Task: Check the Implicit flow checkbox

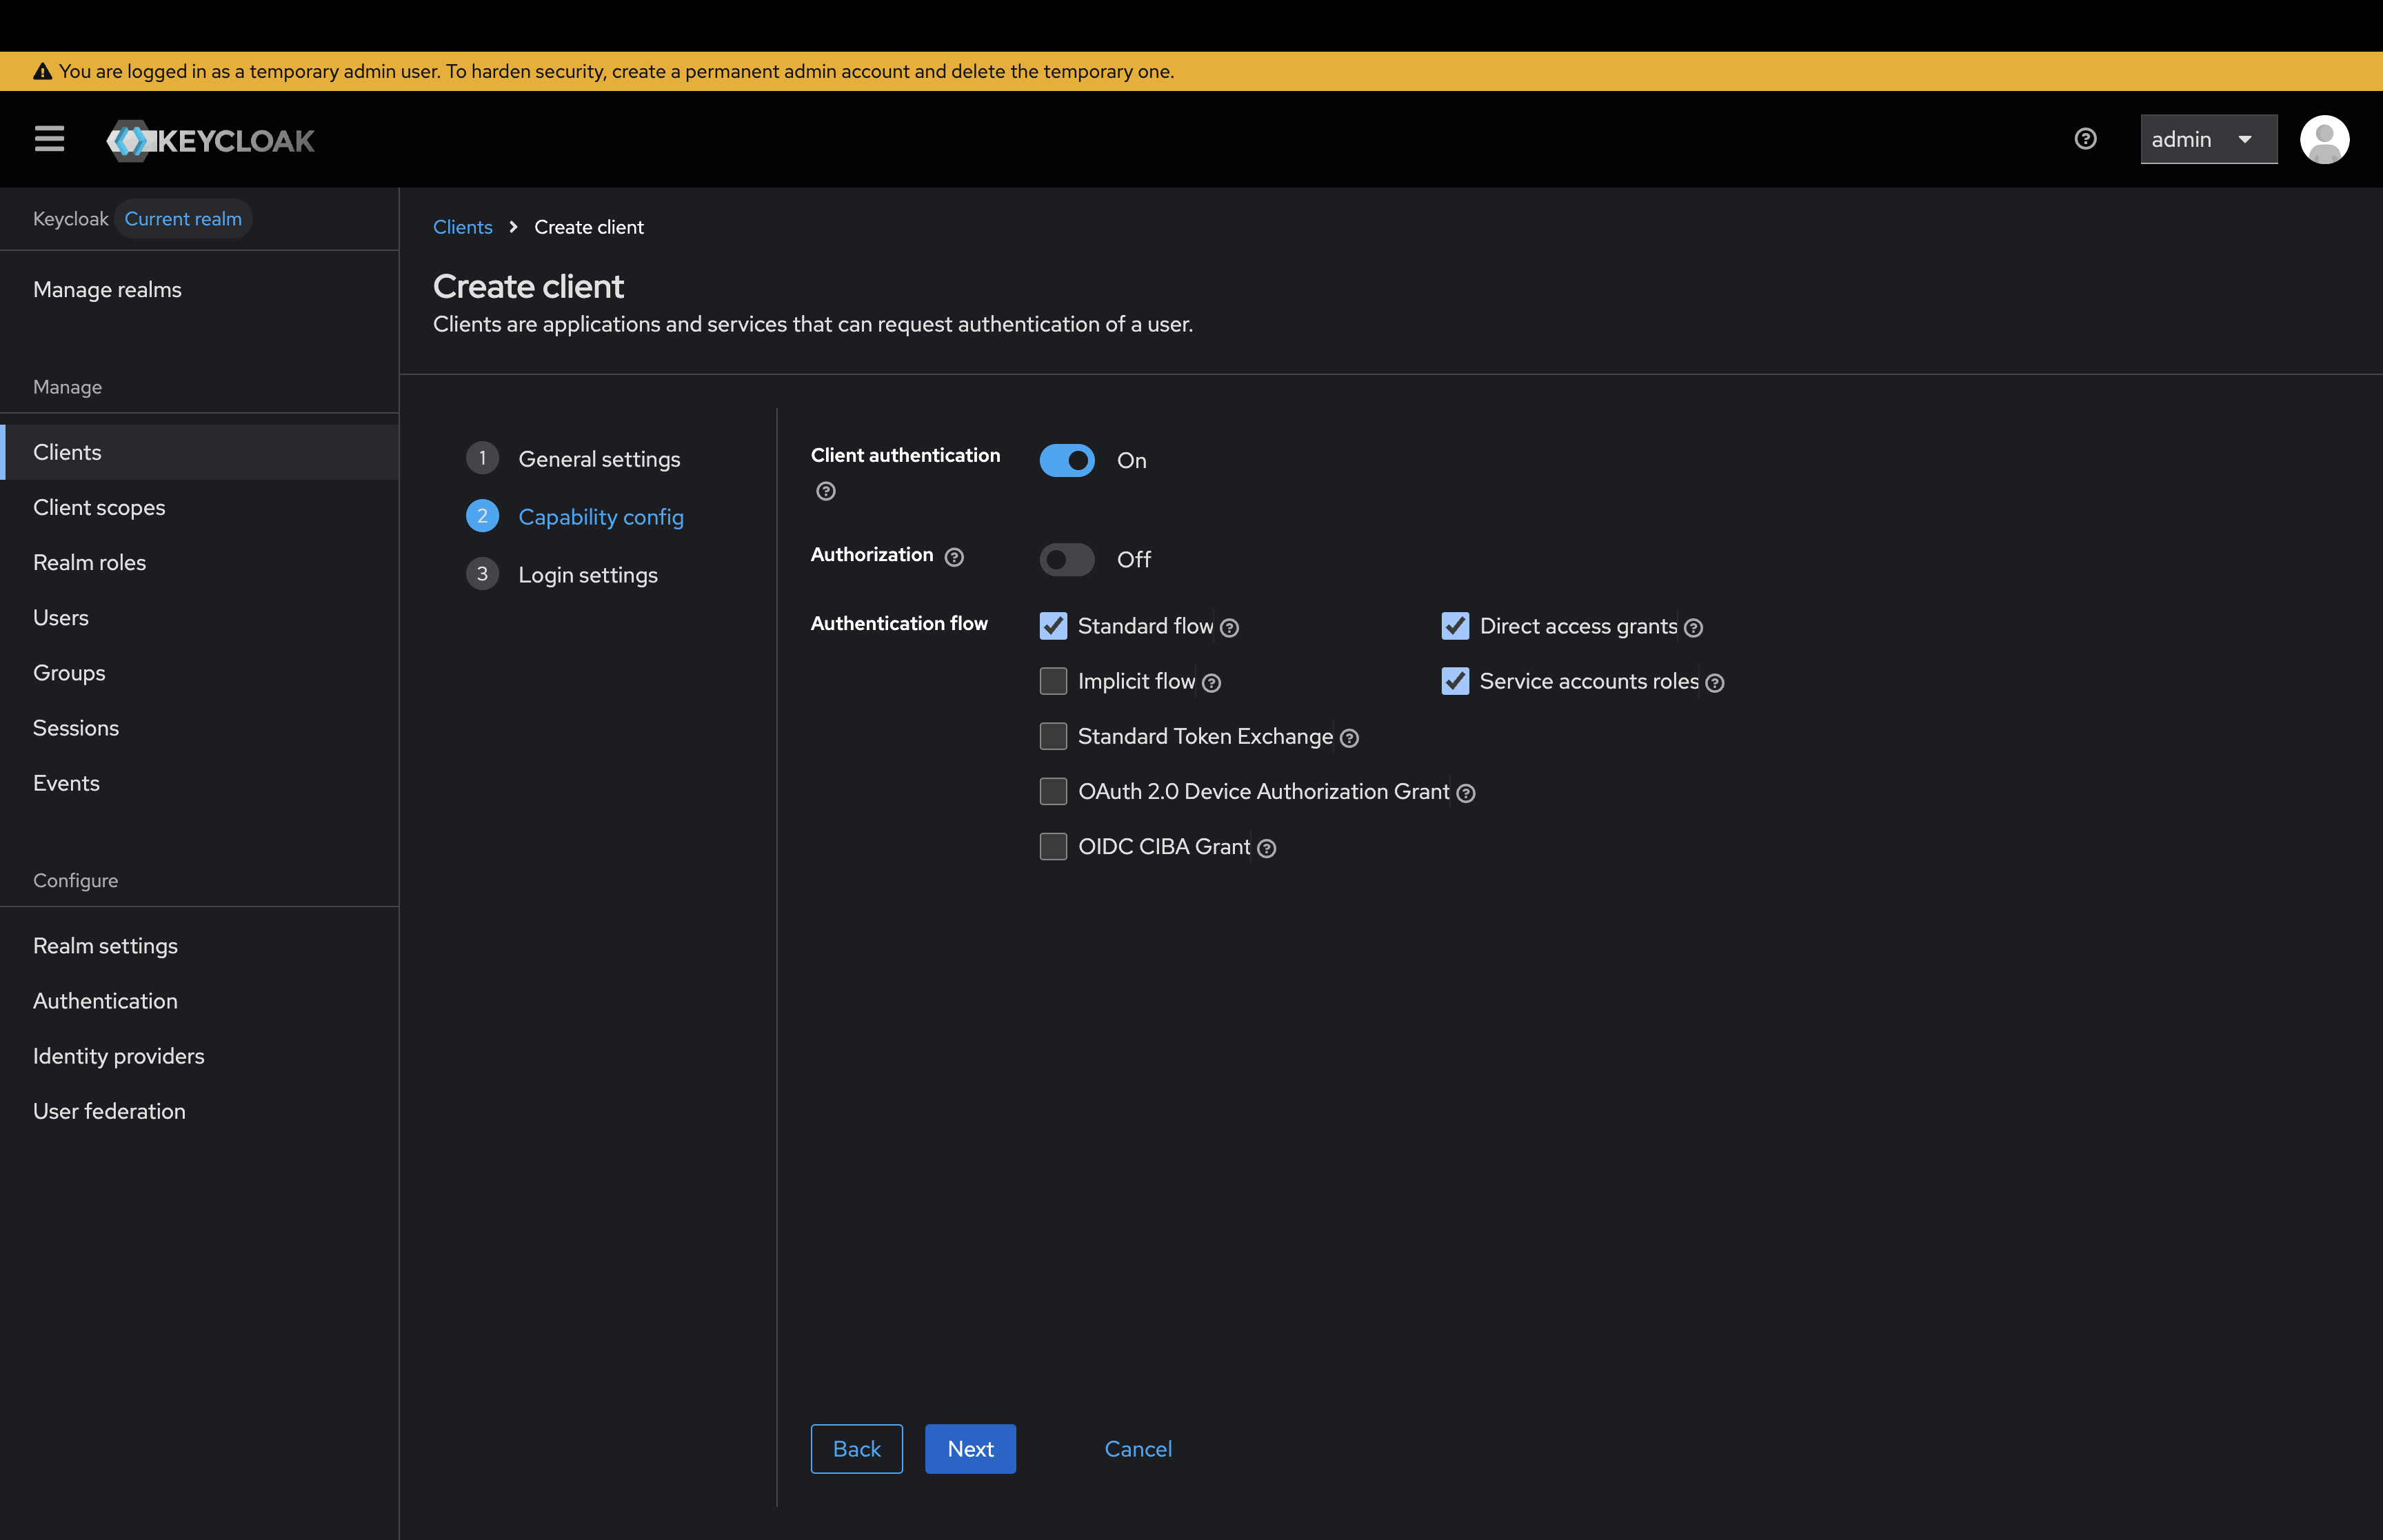Action: tap(1053, 681)
